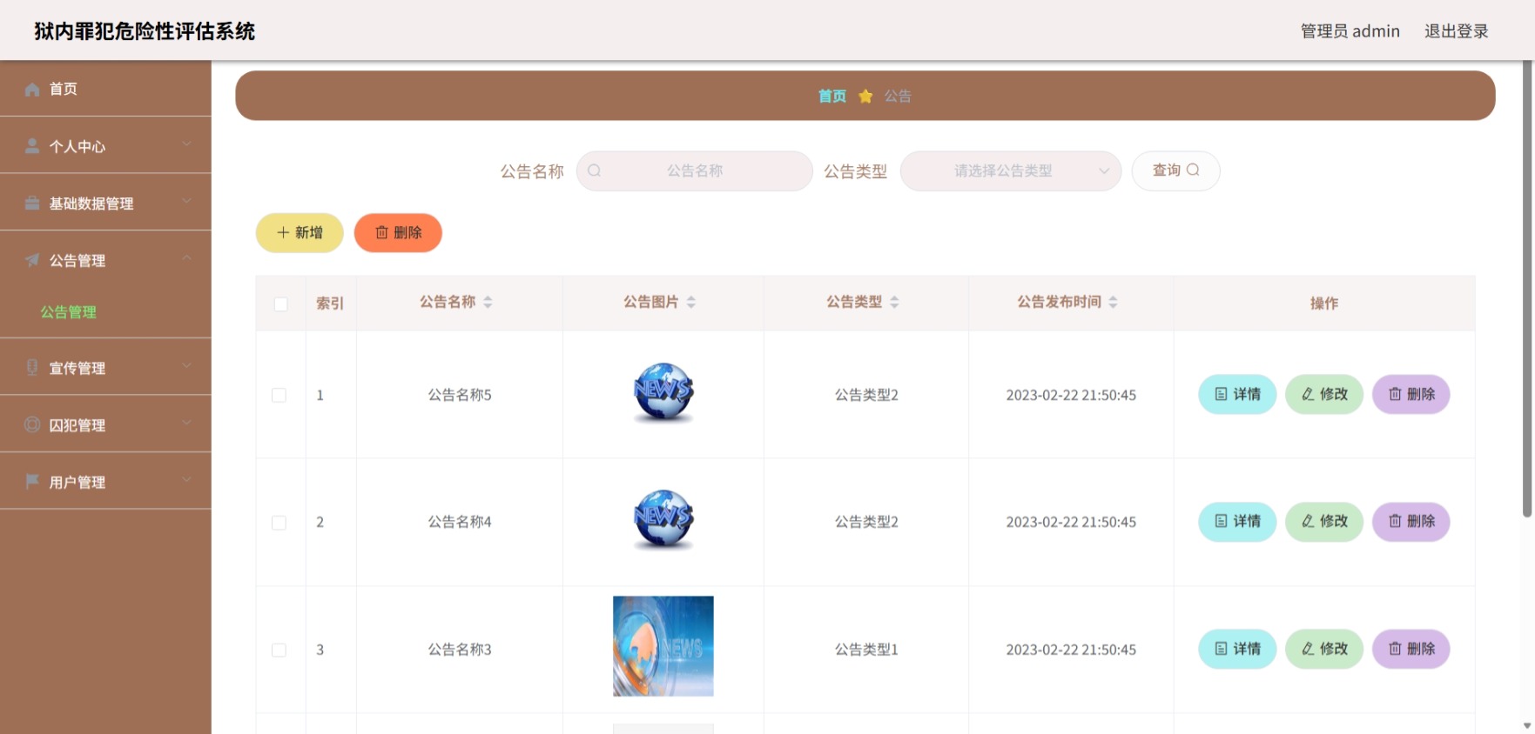View 详情 for 公告名称5
Image resolution: width=1535 pixels, height=734 pixels.
[x=1237, y=395]
